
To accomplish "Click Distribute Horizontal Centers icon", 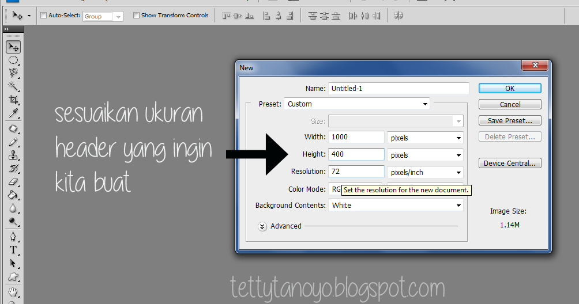I will coord(365,16).
